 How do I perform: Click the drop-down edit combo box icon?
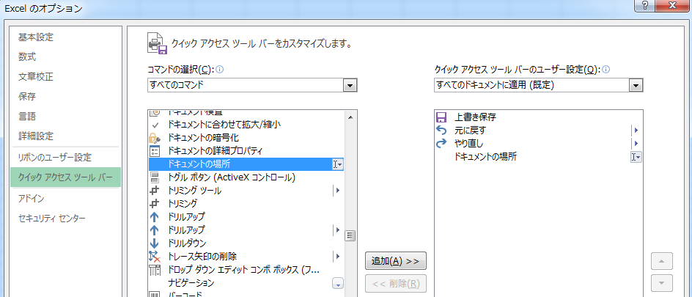155,270
